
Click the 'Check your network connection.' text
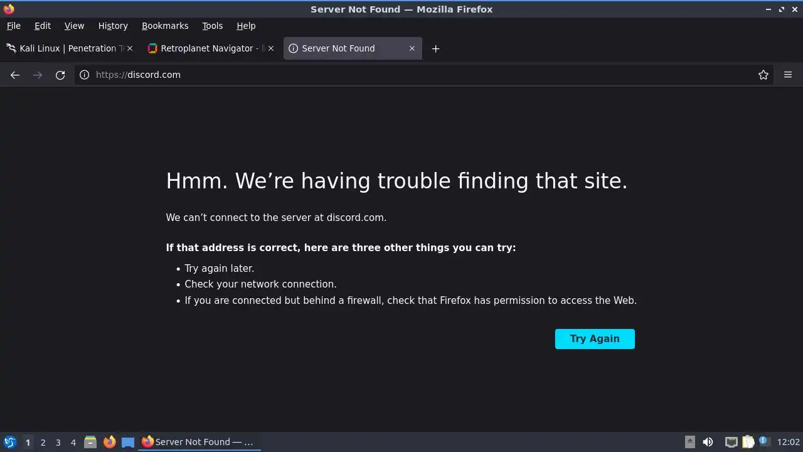pyautogui.click(x=260, y=284)
